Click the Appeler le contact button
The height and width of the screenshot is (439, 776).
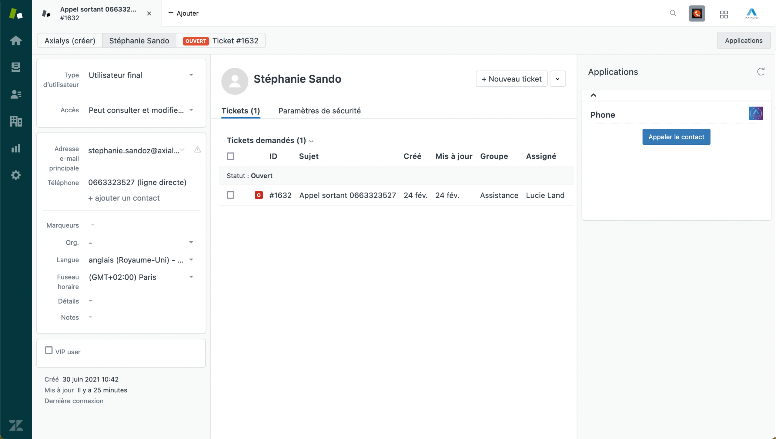676,137
